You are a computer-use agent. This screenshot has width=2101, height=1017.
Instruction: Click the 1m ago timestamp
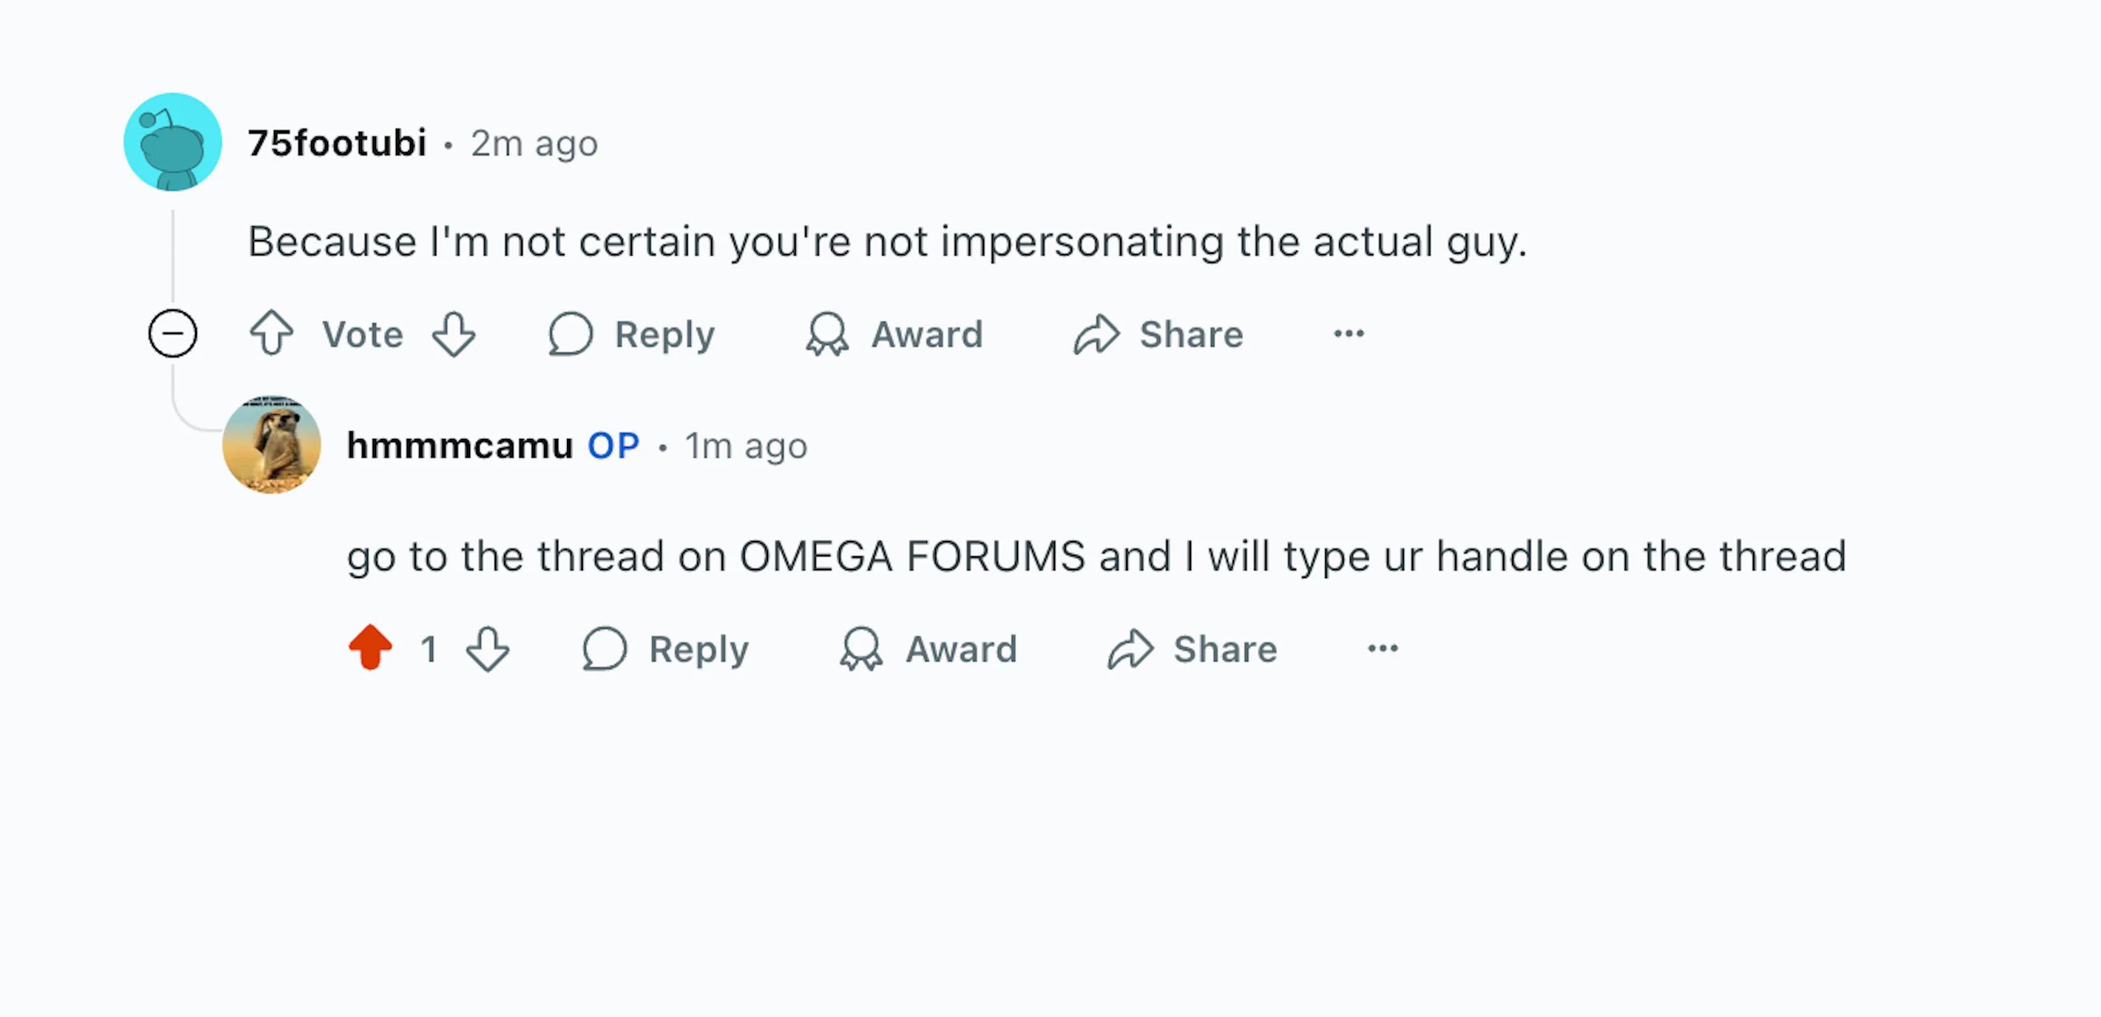click(745, 446)
